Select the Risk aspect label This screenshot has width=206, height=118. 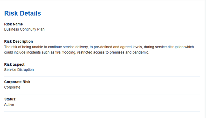tap(14, 64)
